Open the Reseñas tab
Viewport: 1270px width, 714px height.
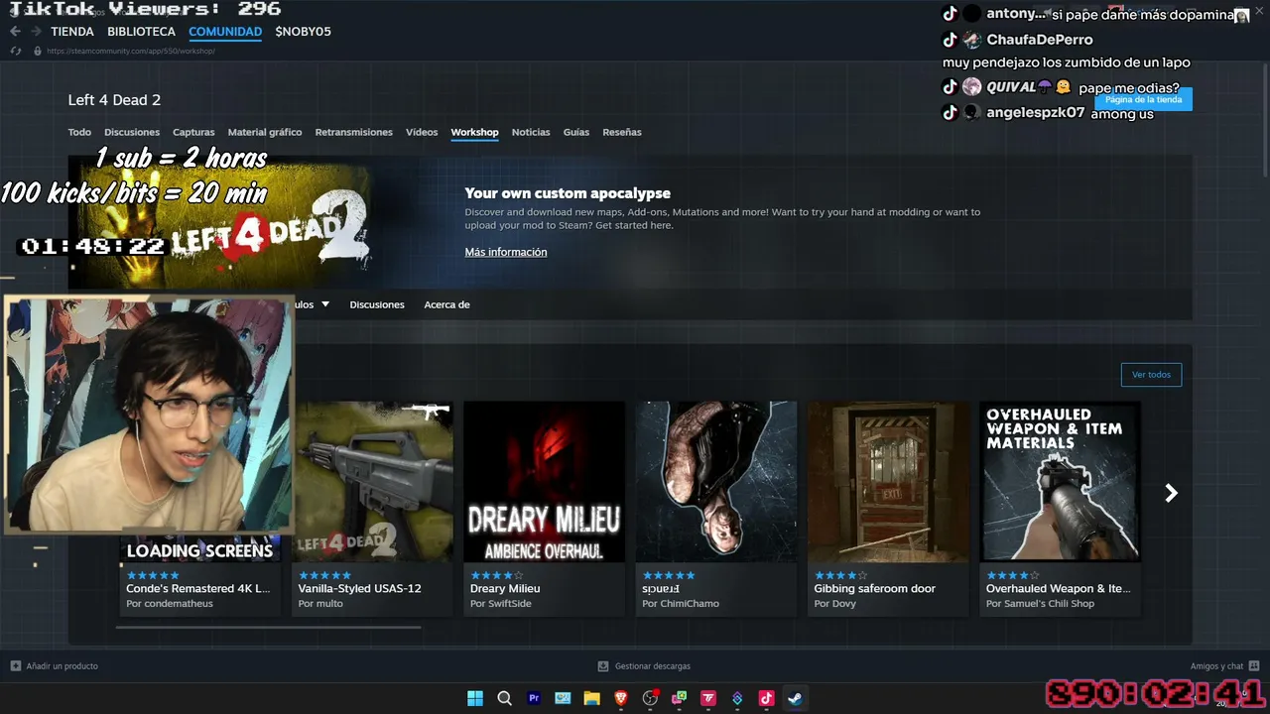click(x=622, y=132)
